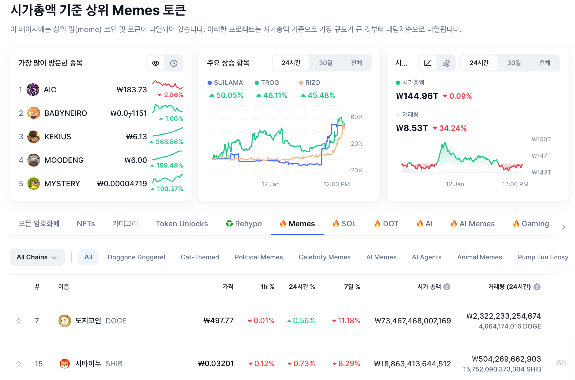Click the fire icon beside the Gaming tab

pos(516,224)
